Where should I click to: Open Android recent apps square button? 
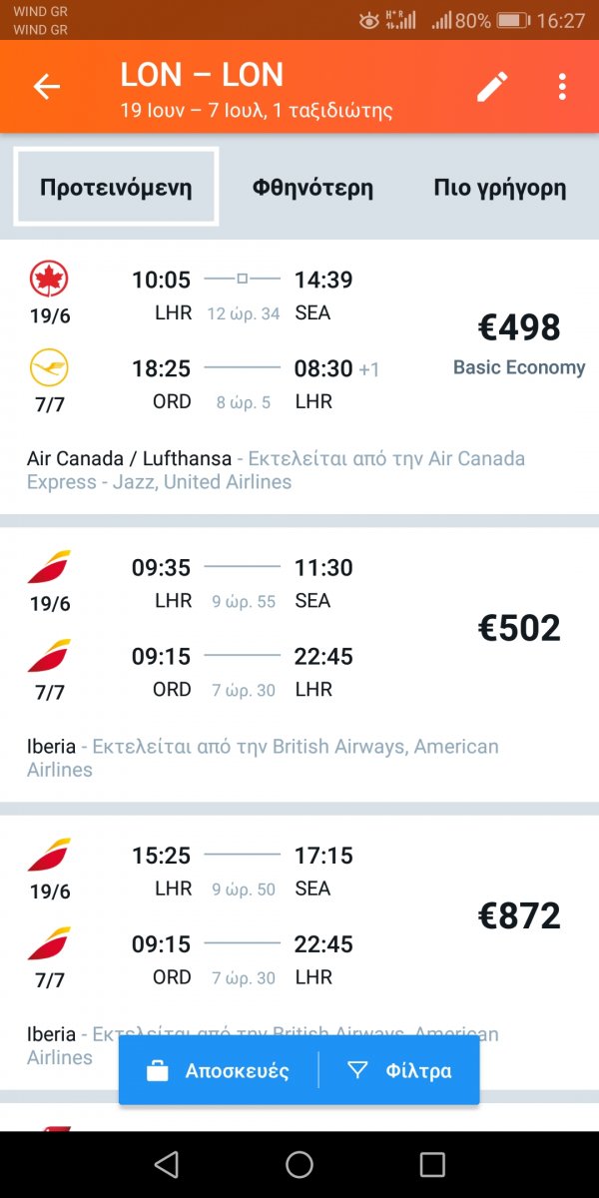(x=432, y=1164)
